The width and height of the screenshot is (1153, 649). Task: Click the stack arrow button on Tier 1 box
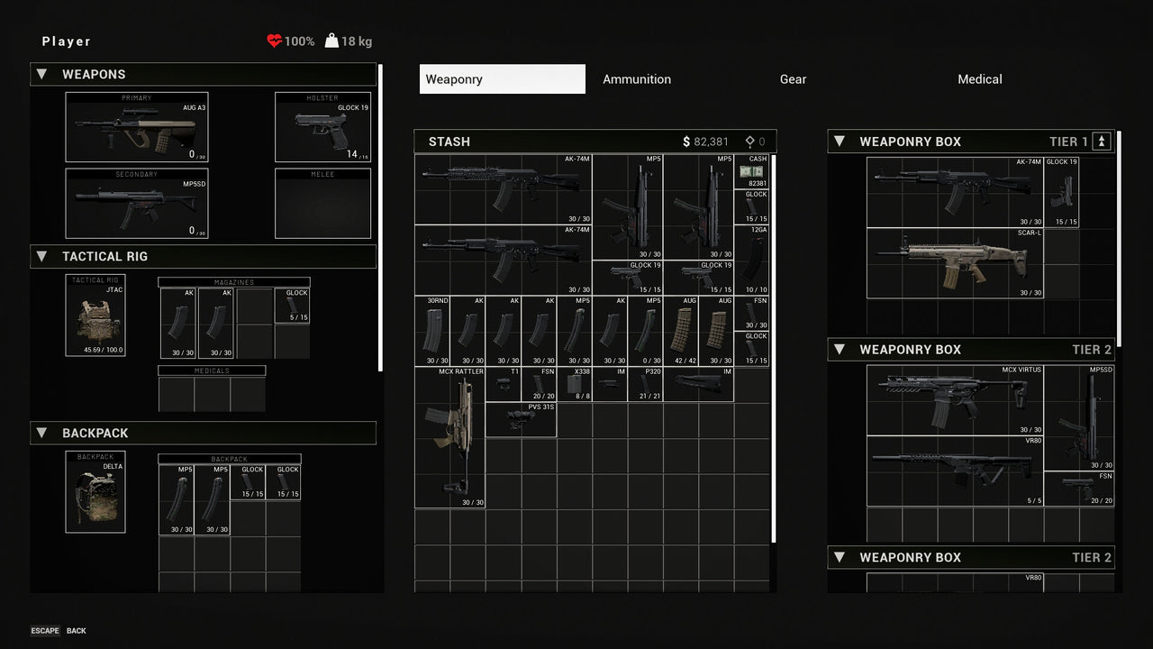(x=1103, y=142)
